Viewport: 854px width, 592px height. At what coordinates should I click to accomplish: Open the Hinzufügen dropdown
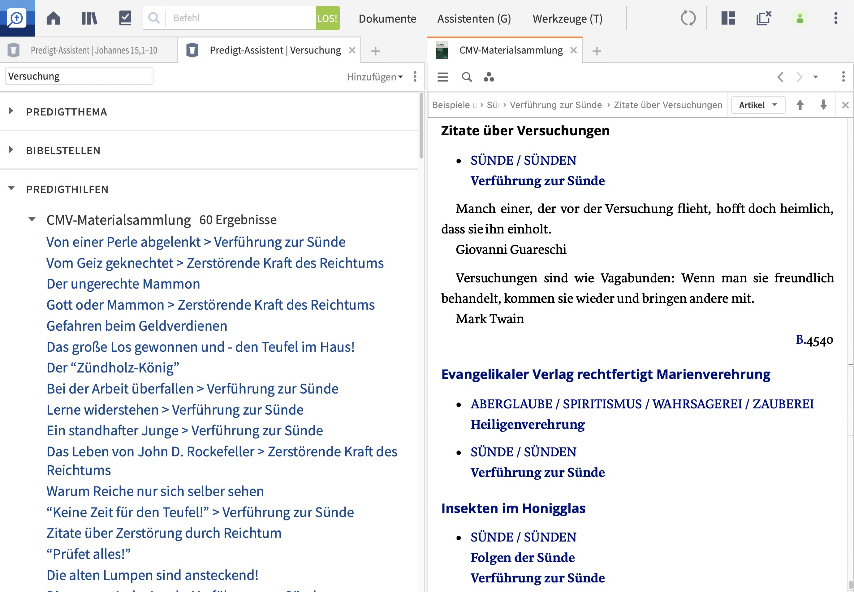(x=374, y=77)
